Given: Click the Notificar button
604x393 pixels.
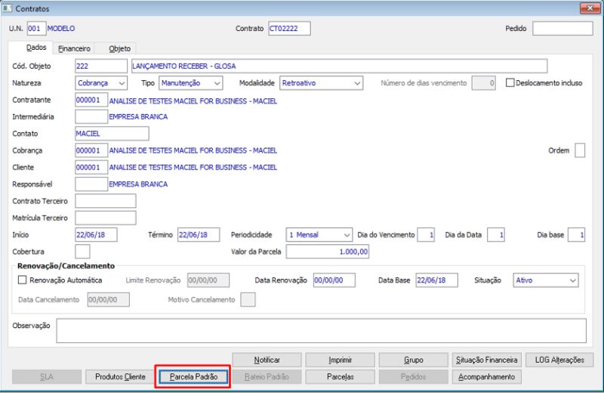Looking at the screenshot, I should [x=267, y=360].
